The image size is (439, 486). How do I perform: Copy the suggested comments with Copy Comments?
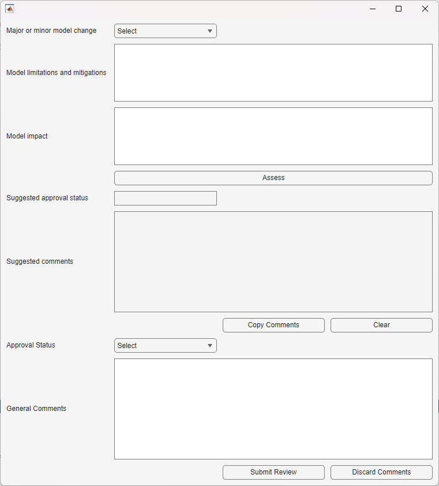[273, 325]
